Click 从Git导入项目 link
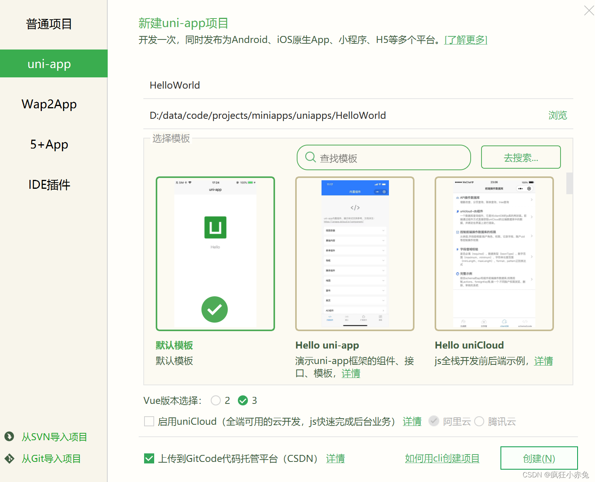The height and width of the screenshot is (482, 595). tap(51, 458)
